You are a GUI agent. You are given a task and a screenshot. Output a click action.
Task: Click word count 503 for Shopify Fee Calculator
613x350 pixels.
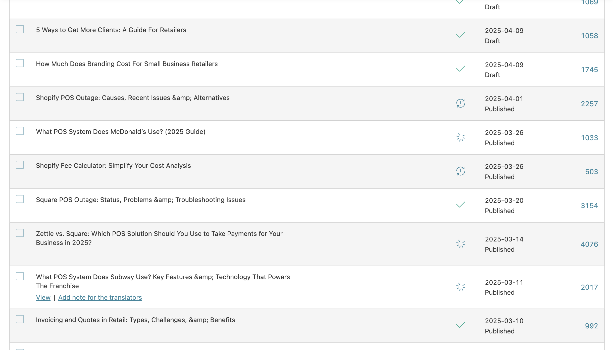[591, 172]
